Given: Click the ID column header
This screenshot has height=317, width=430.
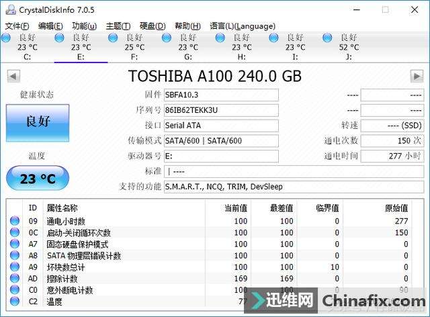Looking at the screenshot, I should [x=33, y=208].
